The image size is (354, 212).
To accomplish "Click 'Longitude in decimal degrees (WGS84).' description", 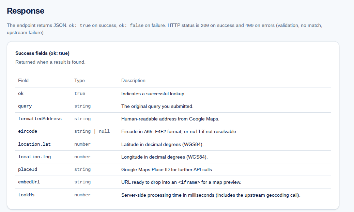I will pyautogui.click(x=164, y=157).
